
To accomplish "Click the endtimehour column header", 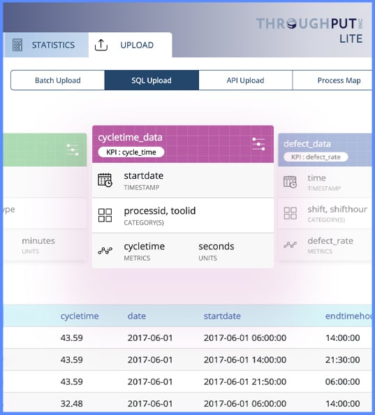I will (x=349, y=316).
